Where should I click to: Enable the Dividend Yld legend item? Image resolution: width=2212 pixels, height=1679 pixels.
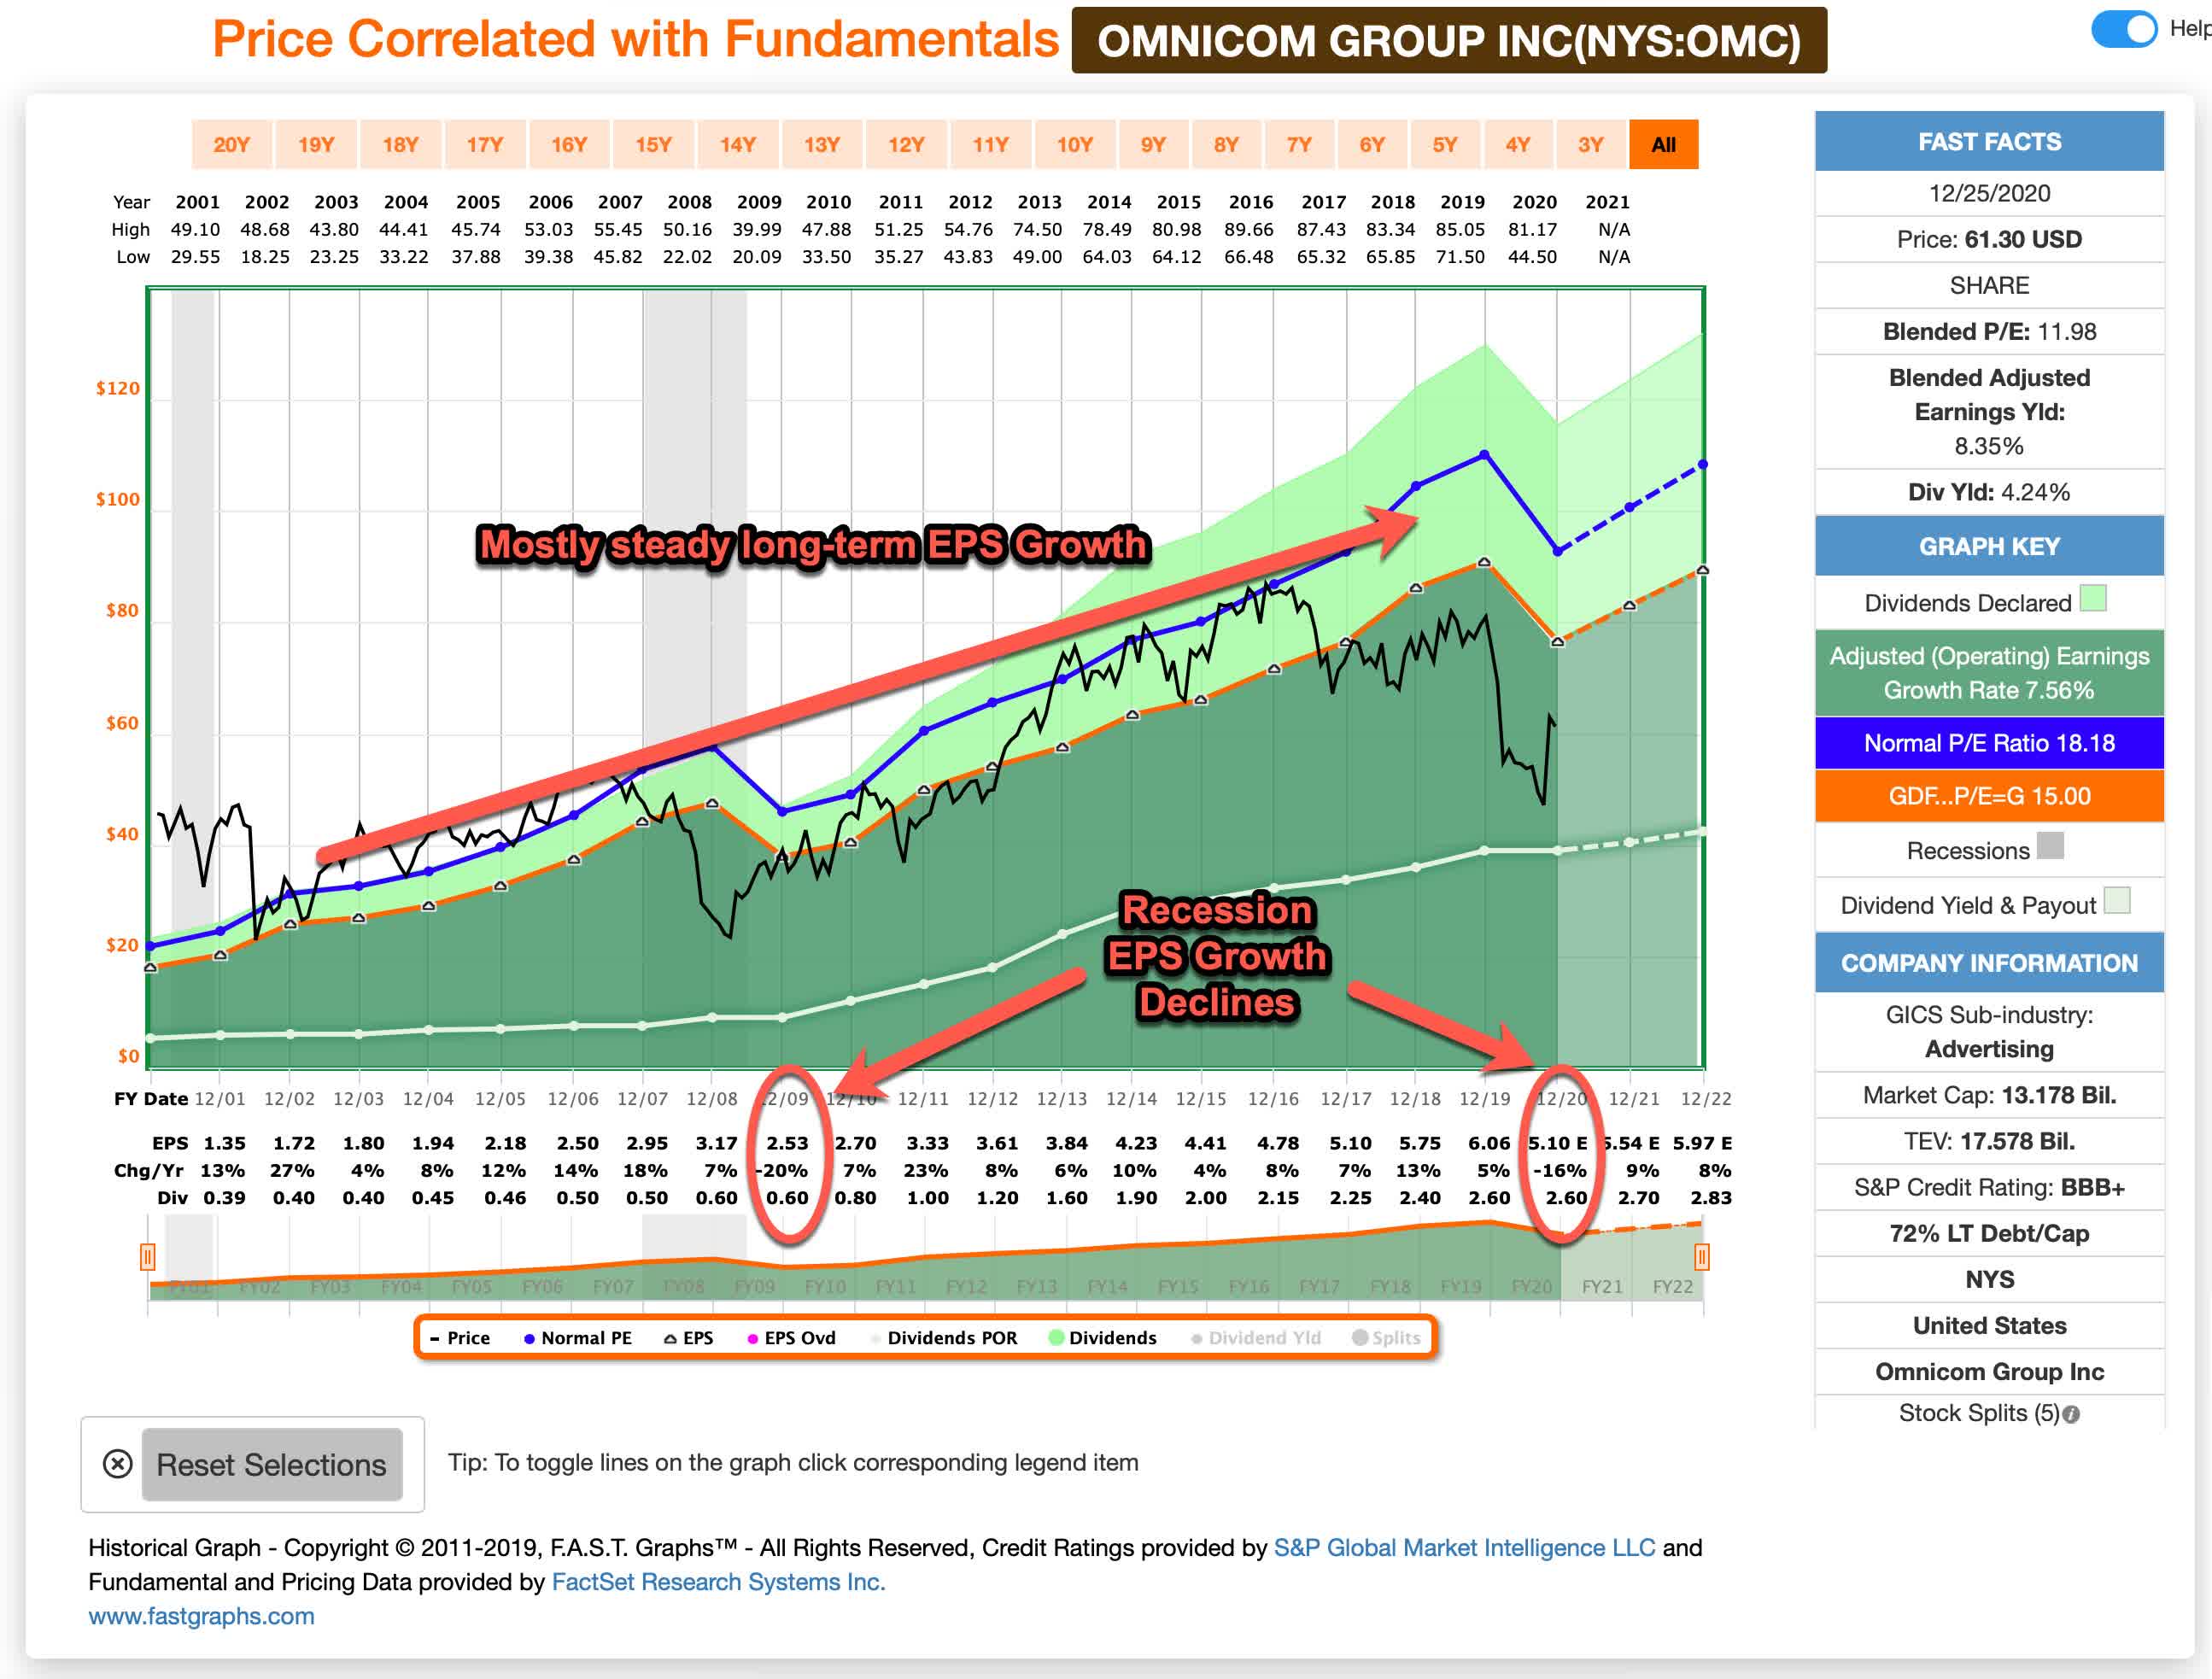tap(1256, 1338)
